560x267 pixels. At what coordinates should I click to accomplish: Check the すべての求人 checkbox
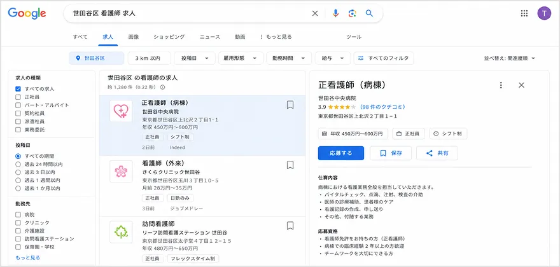pos(18,89)
